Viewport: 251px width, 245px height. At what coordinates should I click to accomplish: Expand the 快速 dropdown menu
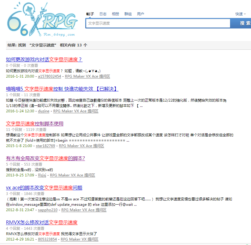point(241,14)
